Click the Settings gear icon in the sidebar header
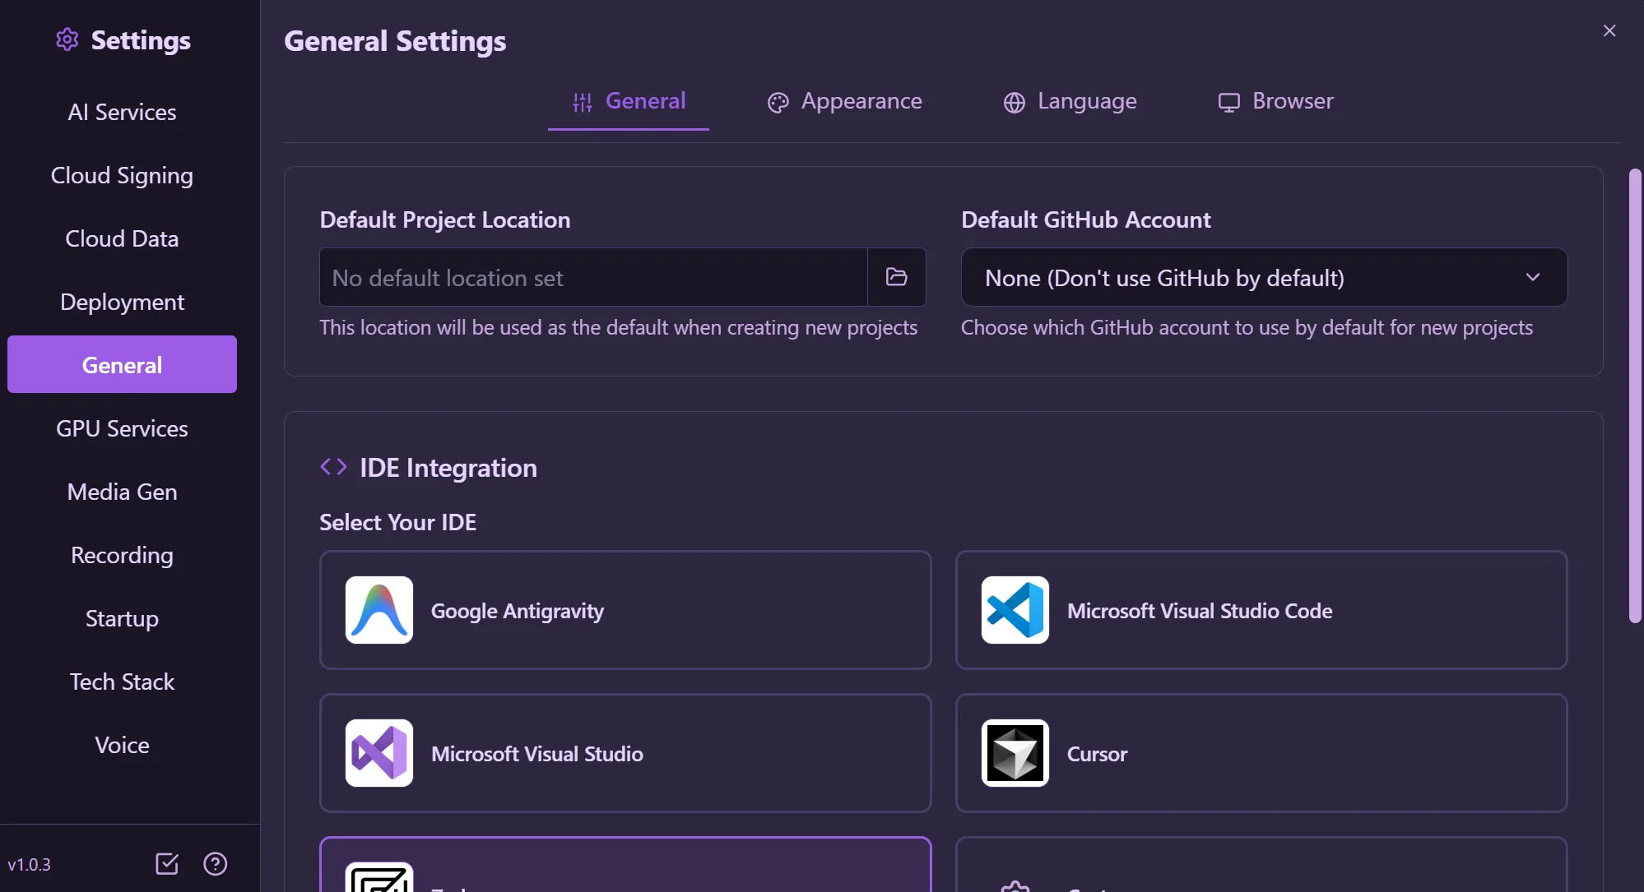Screen dimensions: 1644x892 67,39
